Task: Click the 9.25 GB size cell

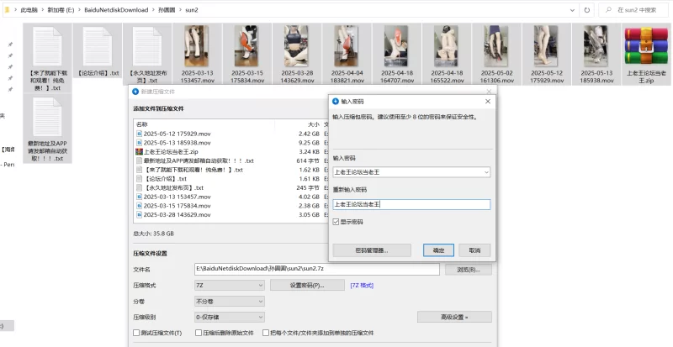Action: (309, 143)
